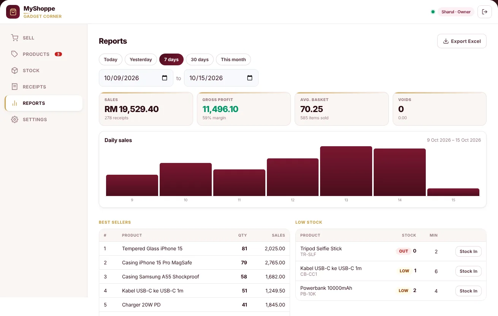498x316 pixels.
Task: Click the product code PB-10K
Action: tap(308, 294)
